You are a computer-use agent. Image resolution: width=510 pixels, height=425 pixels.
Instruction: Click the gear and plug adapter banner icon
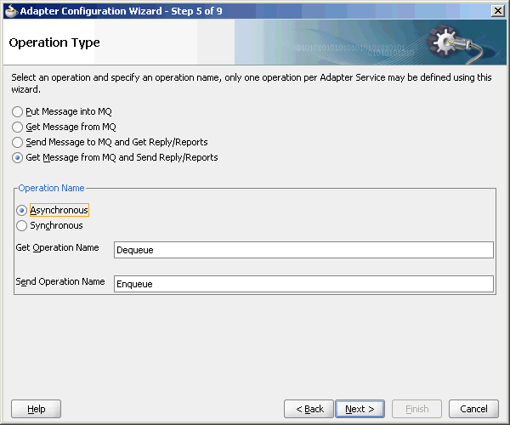pyautogui.click(x=454, y=42)
